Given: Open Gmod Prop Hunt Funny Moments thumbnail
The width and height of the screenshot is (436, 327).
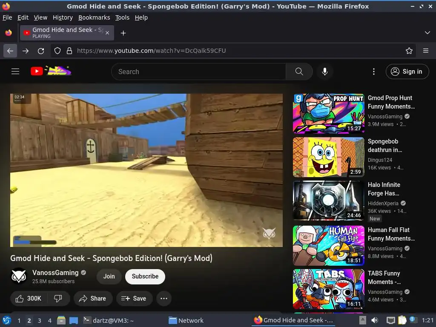Looking at the screenshot, I should pos(328,113).
